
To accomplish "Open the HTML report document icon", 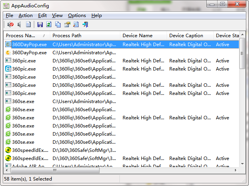I will click(28, 25).
